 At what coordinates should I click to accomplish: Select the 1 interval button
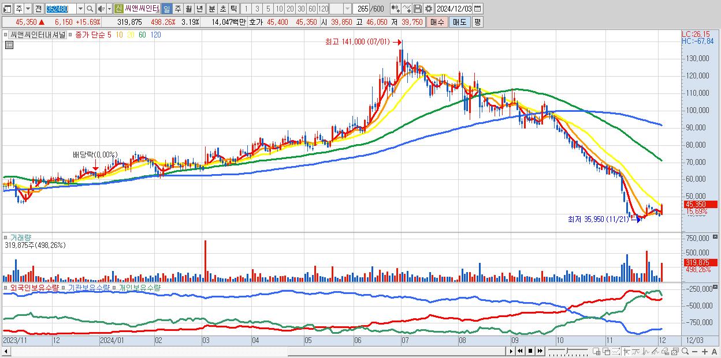(x=246, y=9)
